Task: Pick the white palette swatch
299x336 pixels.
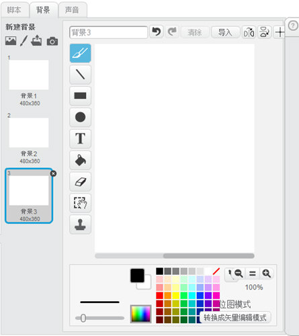Action: pyautogui.click(x=208, y=271)
